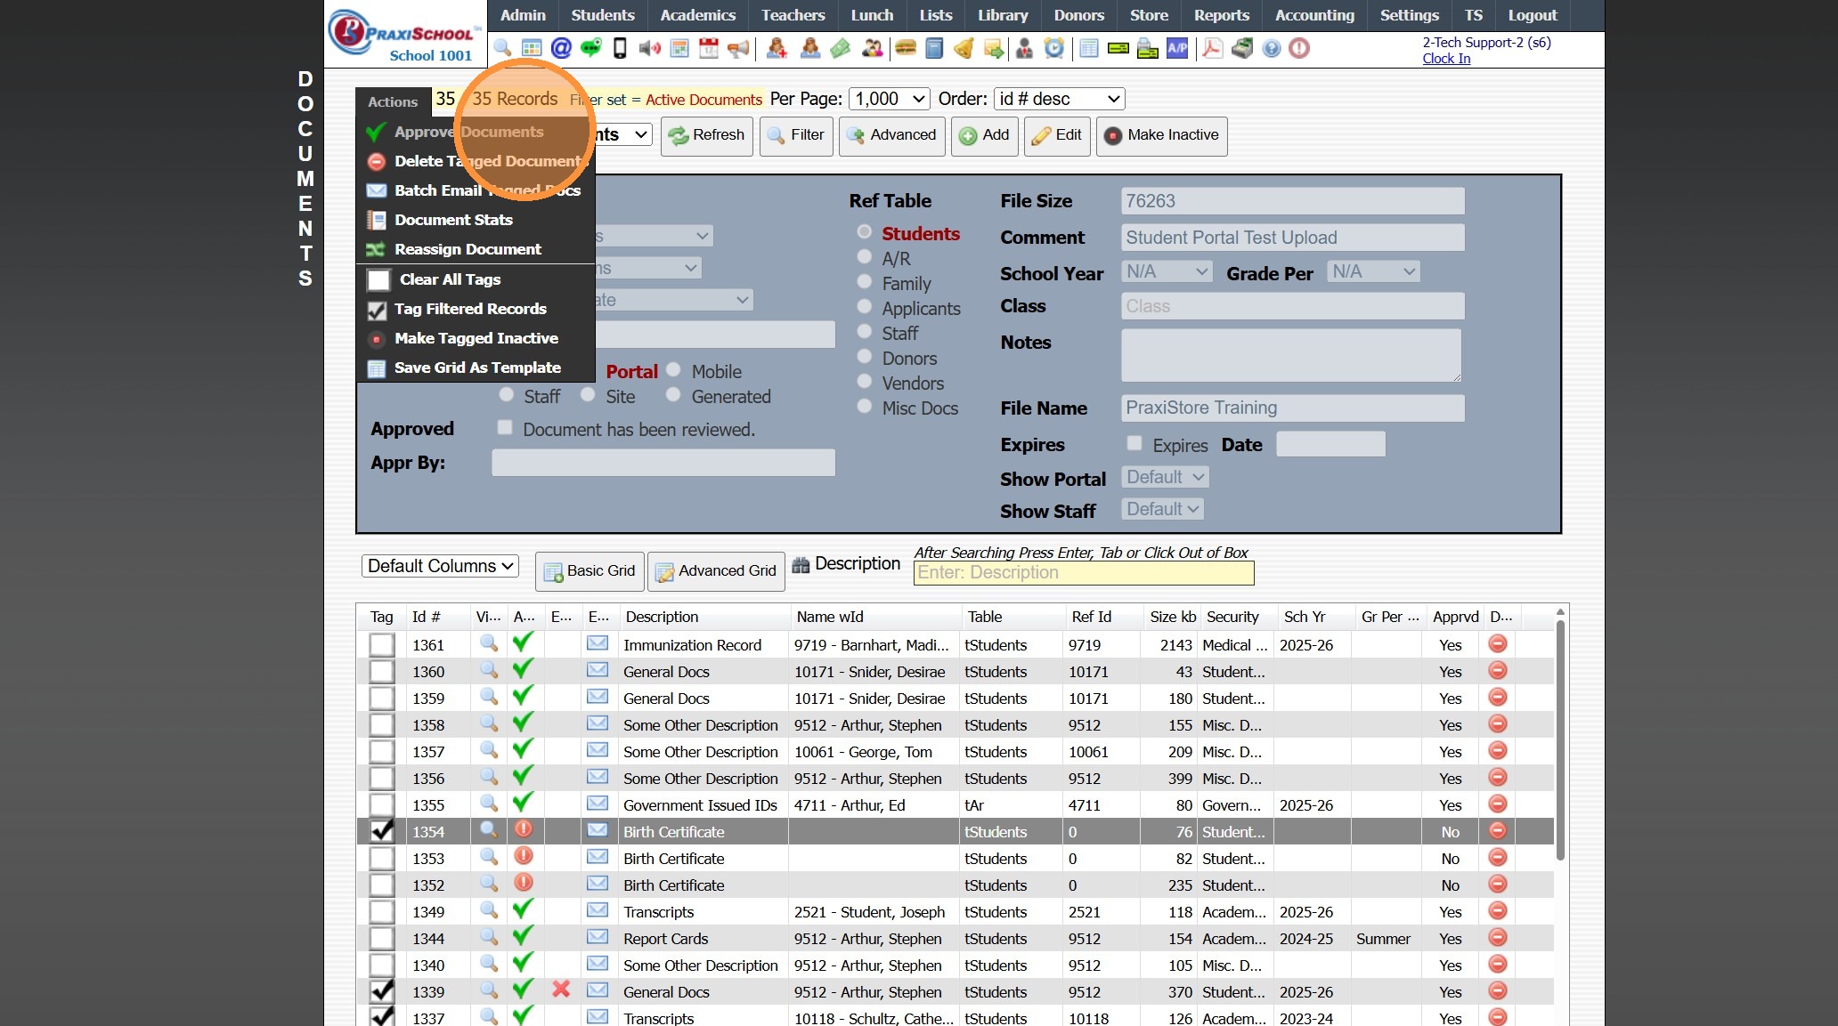Screen dimensions: 1838x1026
Task: Expand the Order id # desc dropdown
Action: coord(1059,99)
